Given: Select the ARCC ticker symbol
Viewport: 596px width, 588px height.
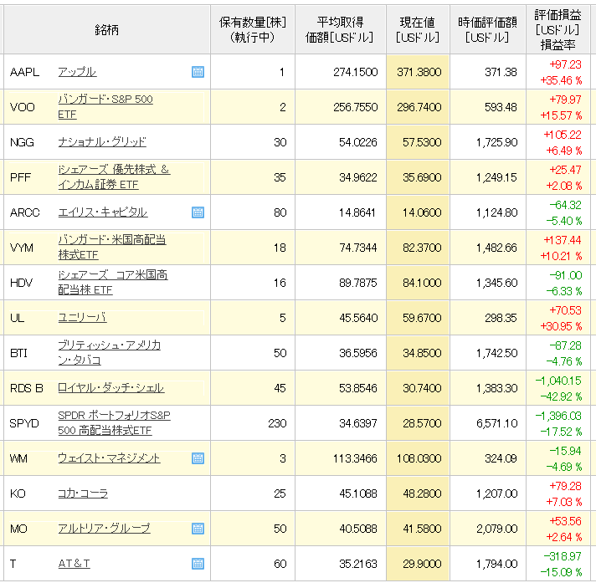Looking at the screenshot, I should point(25,212).
